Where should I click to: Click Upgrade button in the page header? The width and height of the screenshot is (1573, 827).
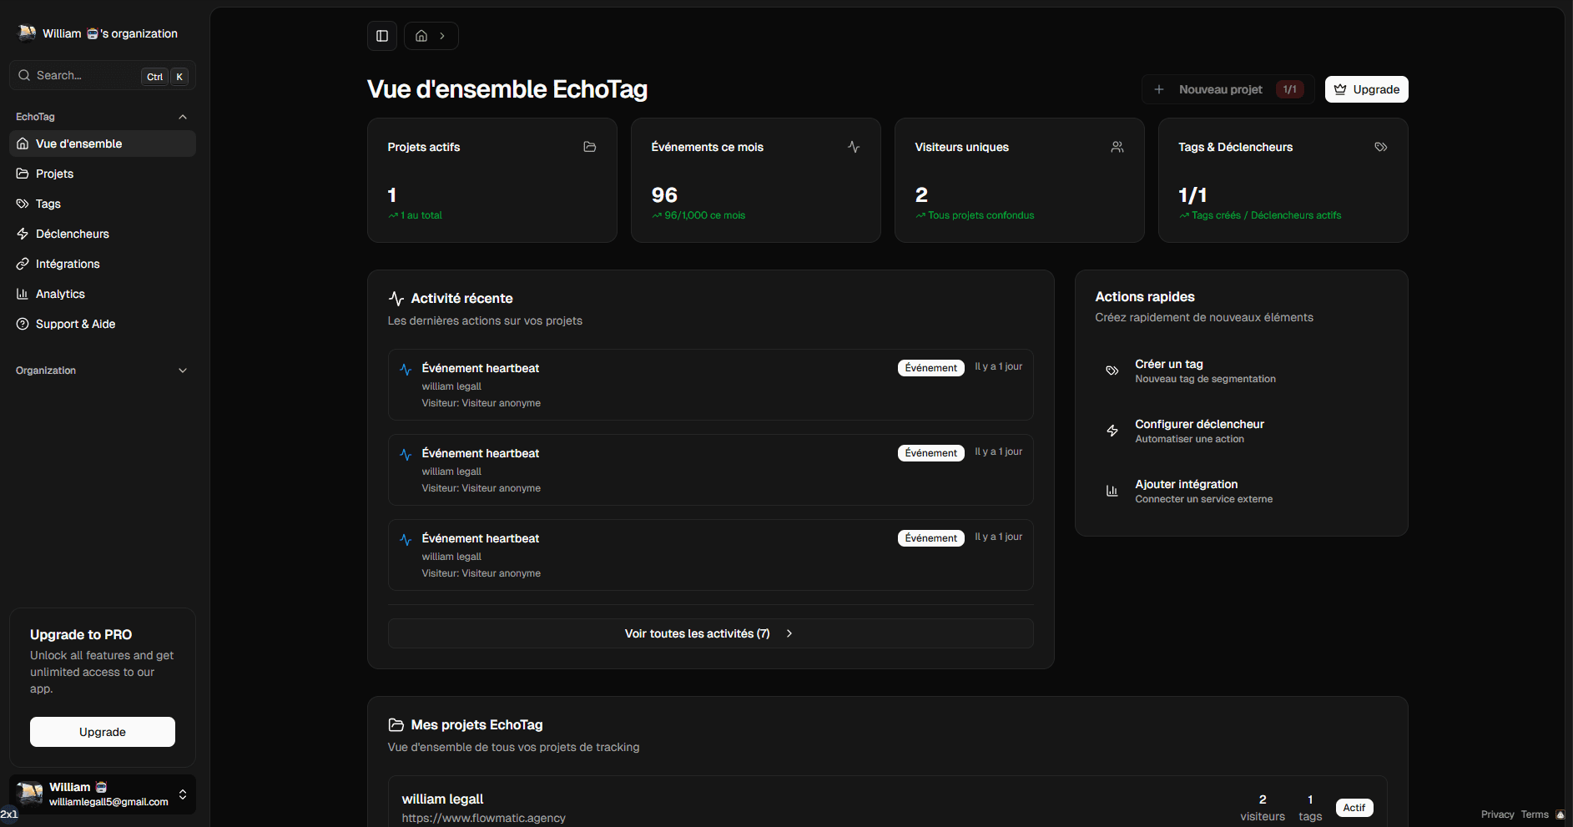click(x=1366, y=89)
